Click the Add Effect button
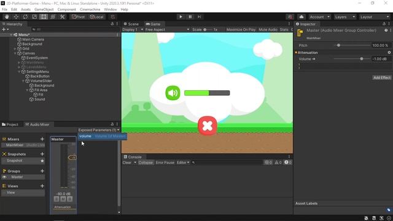This screenshot has width=393, height=221. tap(382, 78)
